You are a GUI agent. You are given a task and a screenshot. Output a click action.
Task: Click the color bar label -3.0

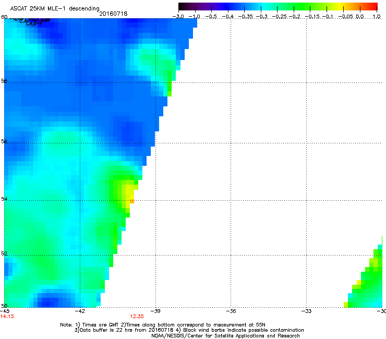point(178,17)
